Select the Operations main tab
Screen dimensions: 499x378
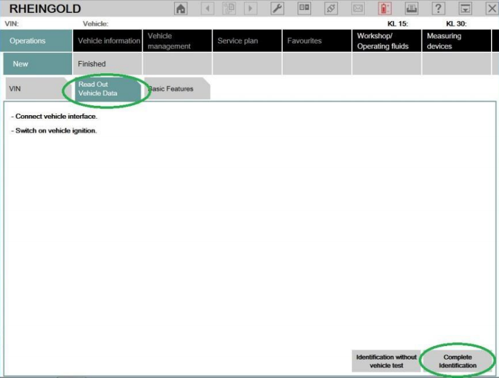click(36, 41)
